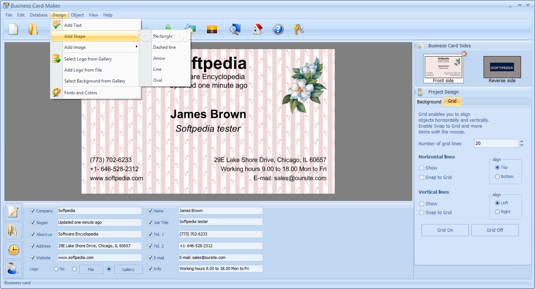Uncheck the Slogan field checkbox
535x289 pixels.
click(x=32, y=222)
